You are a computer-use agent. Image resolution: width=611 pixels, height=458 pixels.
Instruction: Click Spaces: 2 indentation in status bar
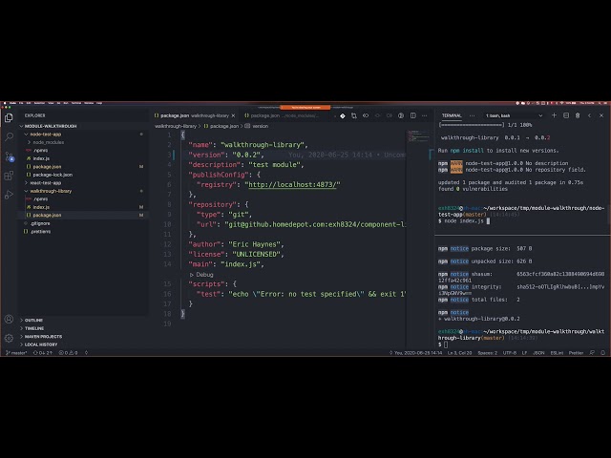coord(488,353)
